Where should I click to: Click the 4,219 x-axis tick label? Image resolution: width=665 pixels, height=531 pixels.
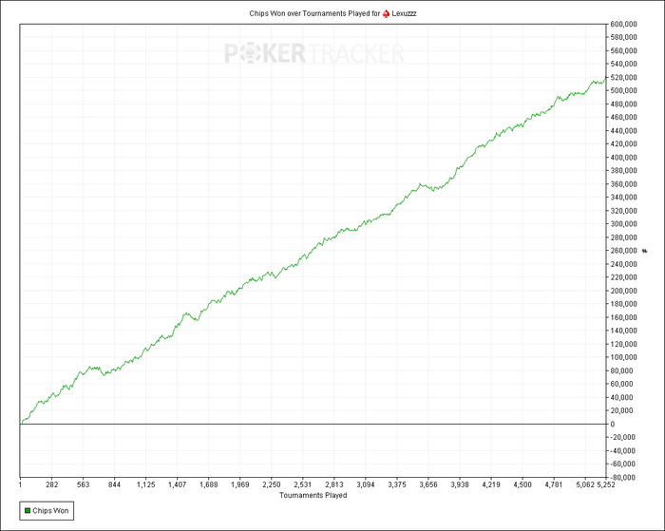pyautogui.click(x=491, y=484)
